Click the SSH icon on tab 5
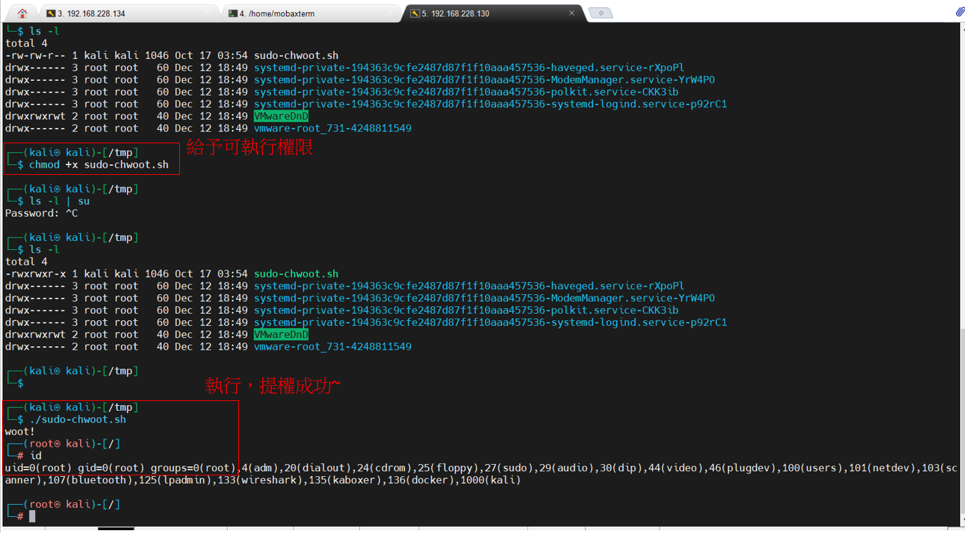 click(415, 13)
